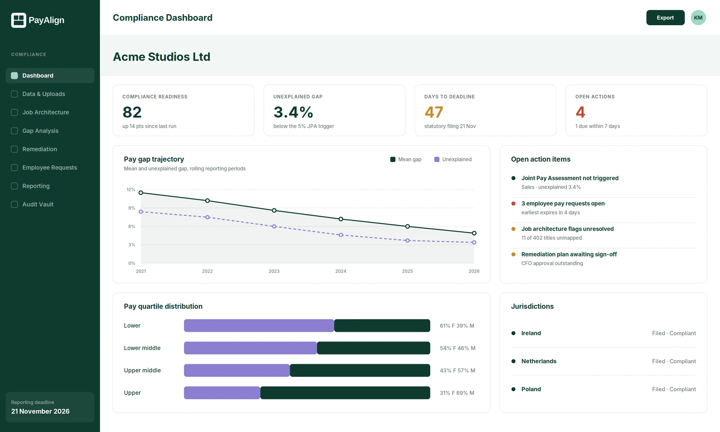Click the Ireland jurisdiction row
The height and width of the screenshot is (432, 720).
[603, 333]
